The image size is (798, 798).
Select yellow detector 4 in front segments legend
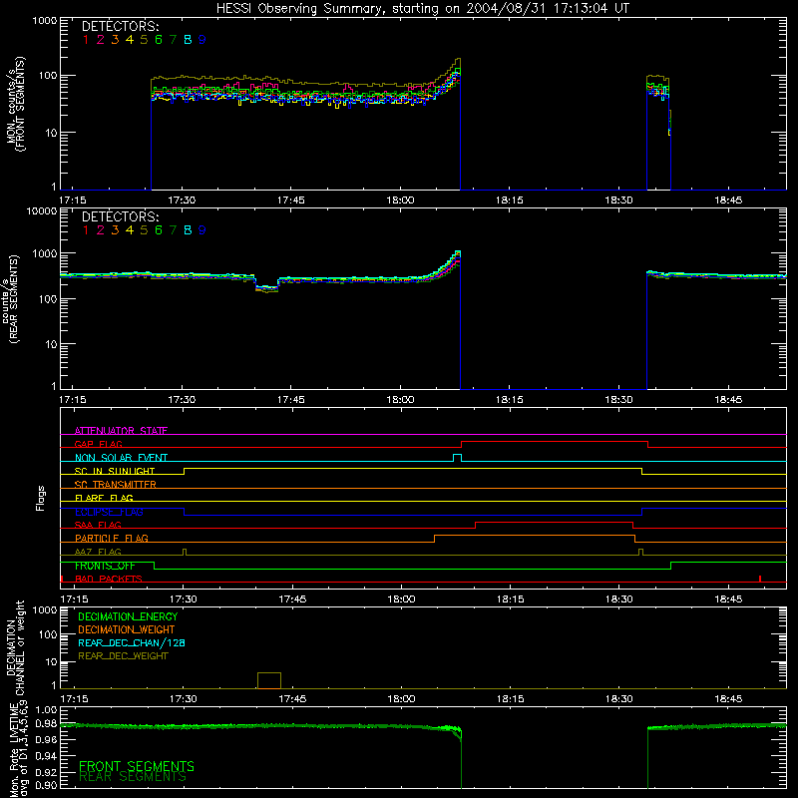click(130, 40)
